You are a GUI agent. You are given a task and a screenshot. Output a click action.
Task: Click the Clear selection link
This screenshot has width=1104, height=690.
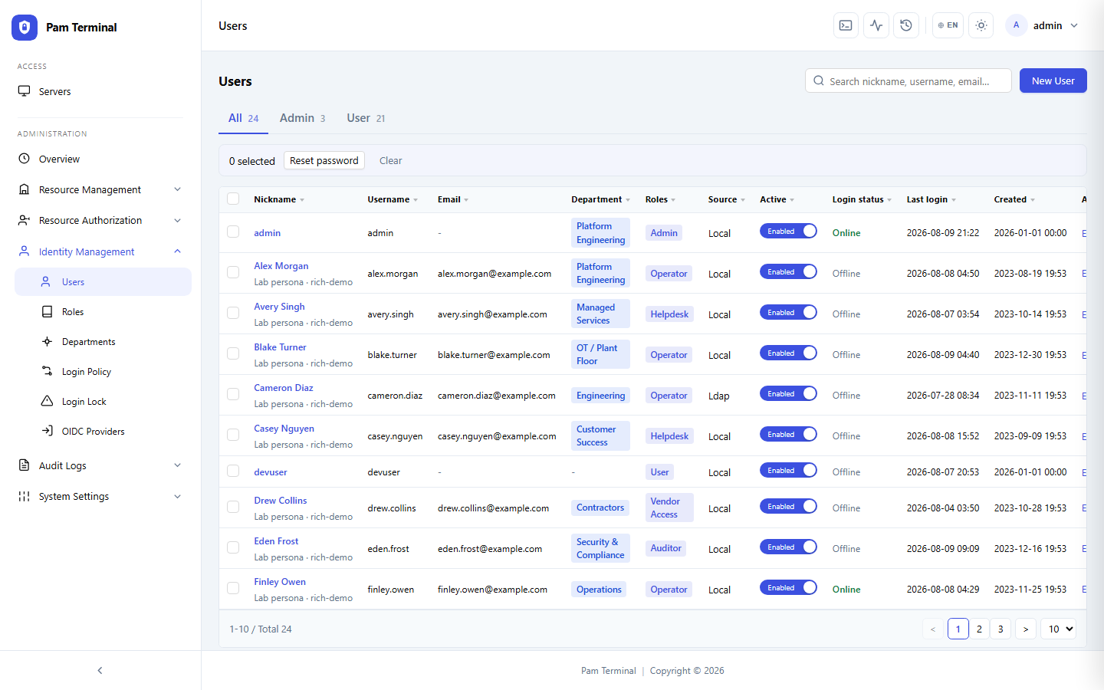click(x=390, y=160)
